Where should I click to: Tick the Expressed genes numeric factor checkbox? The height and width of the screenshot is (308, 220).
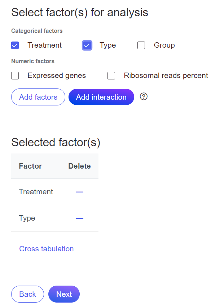click(x=15, y=76)
